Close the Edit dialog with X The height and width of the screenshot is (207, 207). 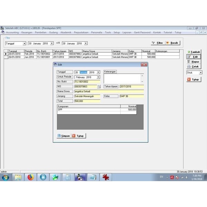[144, 65]
